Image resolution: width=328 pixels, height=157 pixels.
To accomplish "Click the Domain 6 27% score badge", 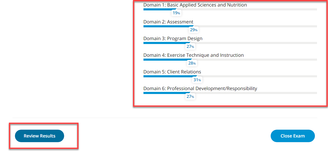I will [190, 97].
